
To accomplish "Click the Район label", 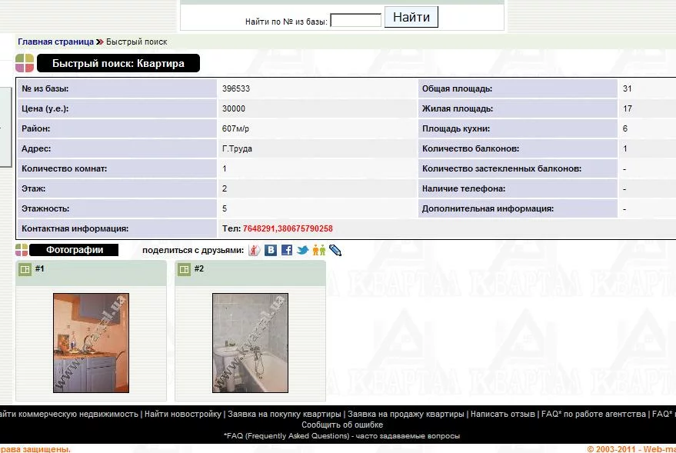I will [x=36, y=128].
